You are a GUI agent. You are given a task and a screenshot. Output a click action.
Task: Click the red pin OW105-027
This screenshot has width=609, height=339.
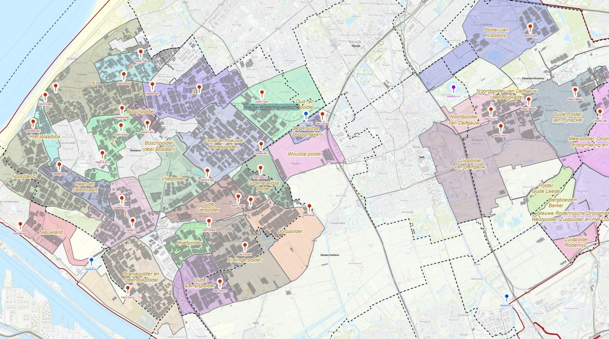[309, 208]
